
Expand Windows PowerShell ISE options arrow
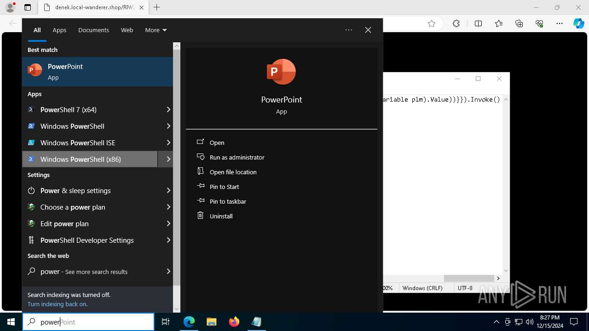pos(168,143)
